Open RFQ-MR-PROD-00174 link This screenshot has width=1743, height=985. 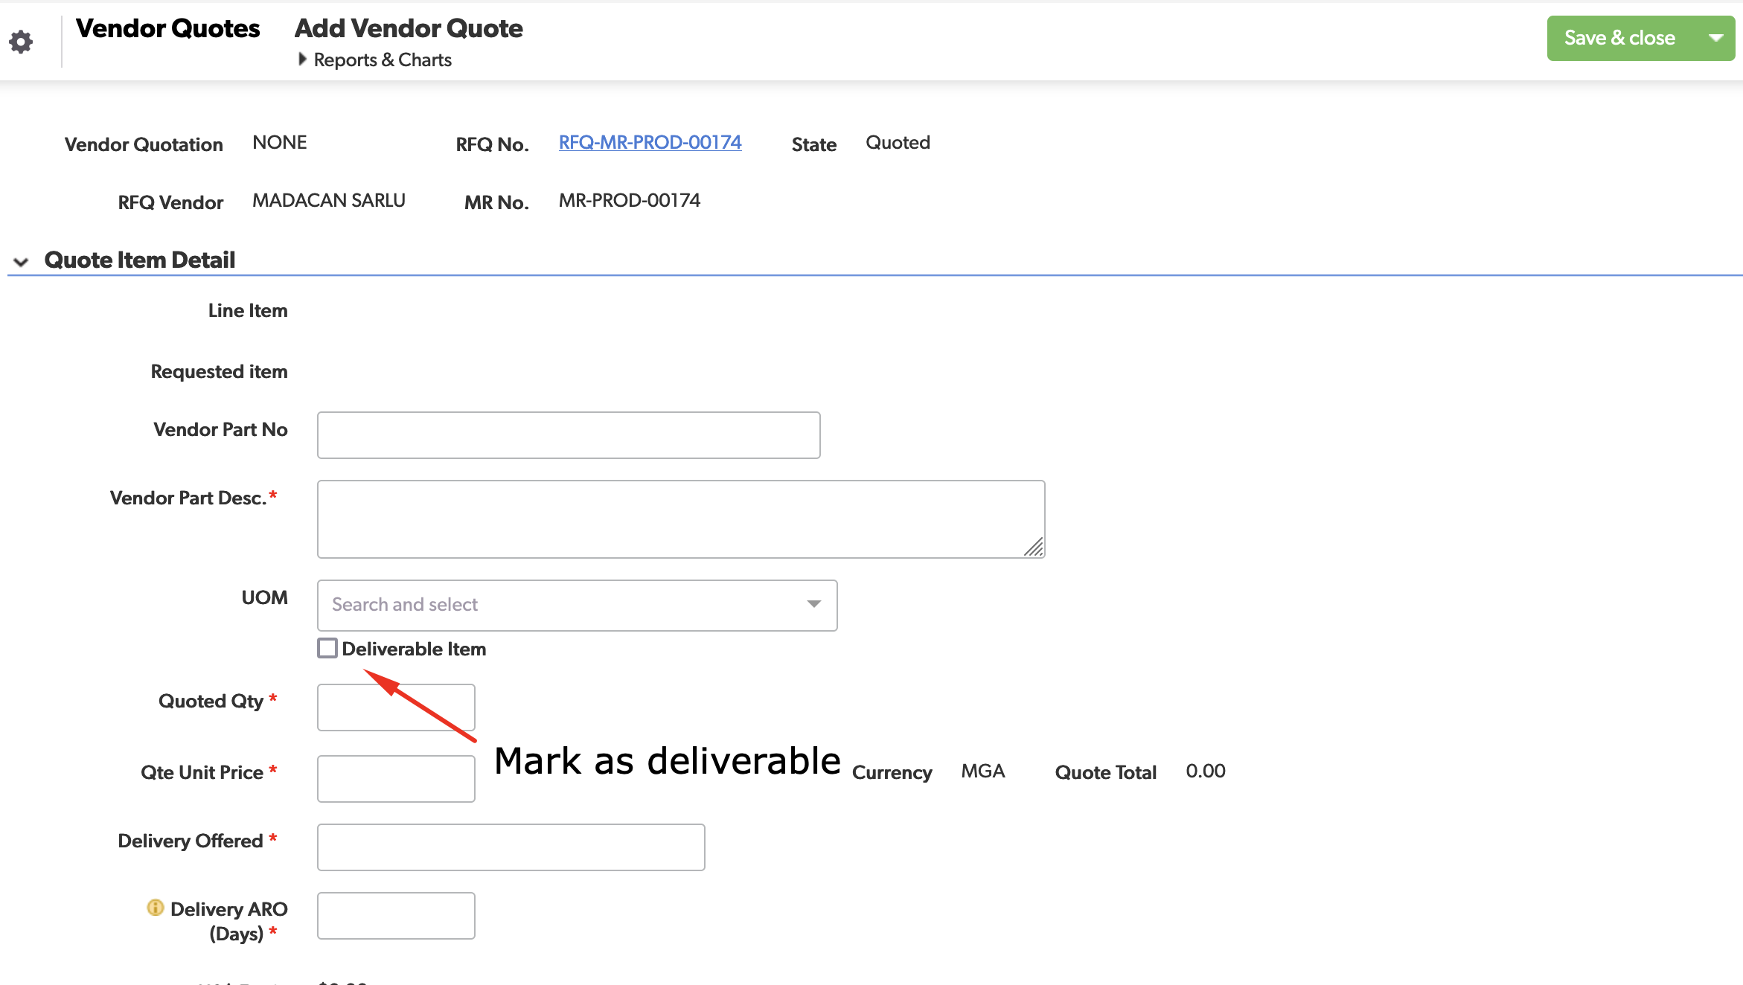[x=650, y=142]
